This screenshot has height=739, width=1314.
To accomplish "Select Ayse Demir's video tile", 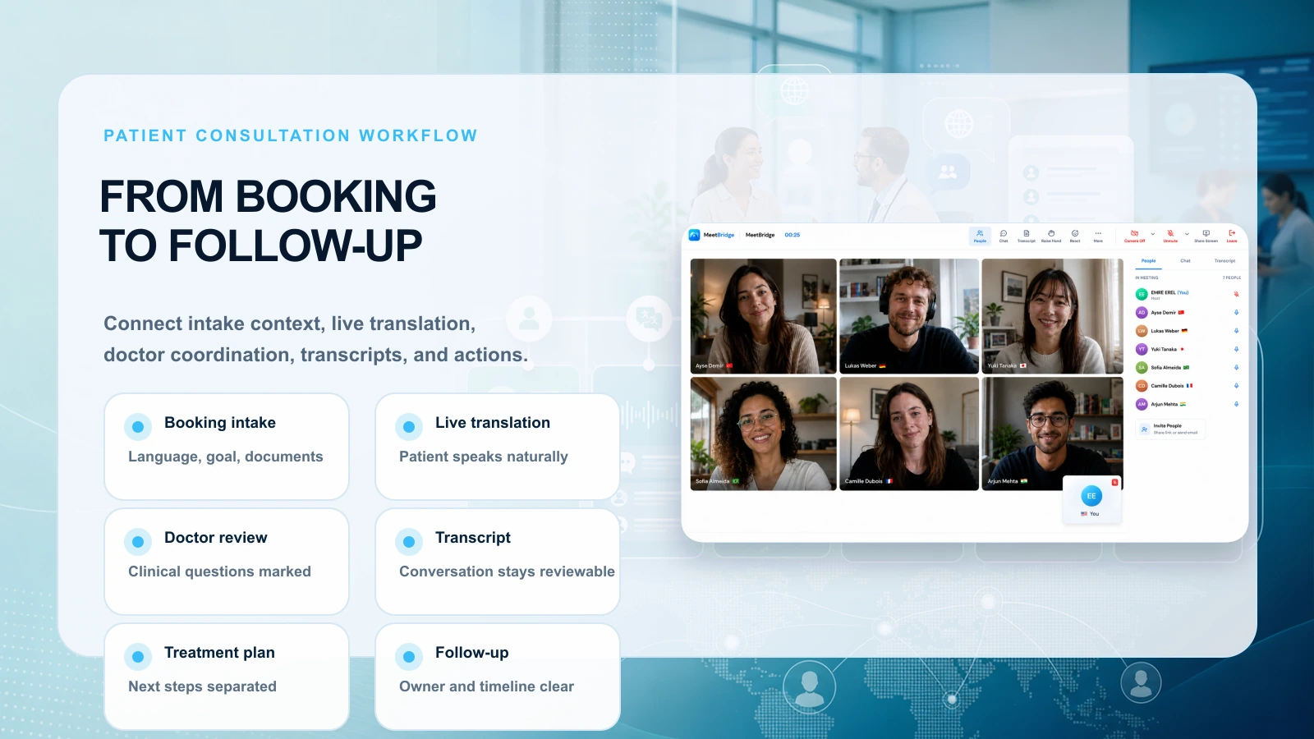I will [764, 316].
